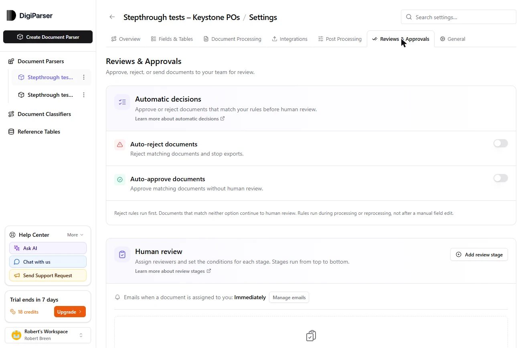
Task: Expand the Help Center More dropdown
Action: (x=75, y=235)
